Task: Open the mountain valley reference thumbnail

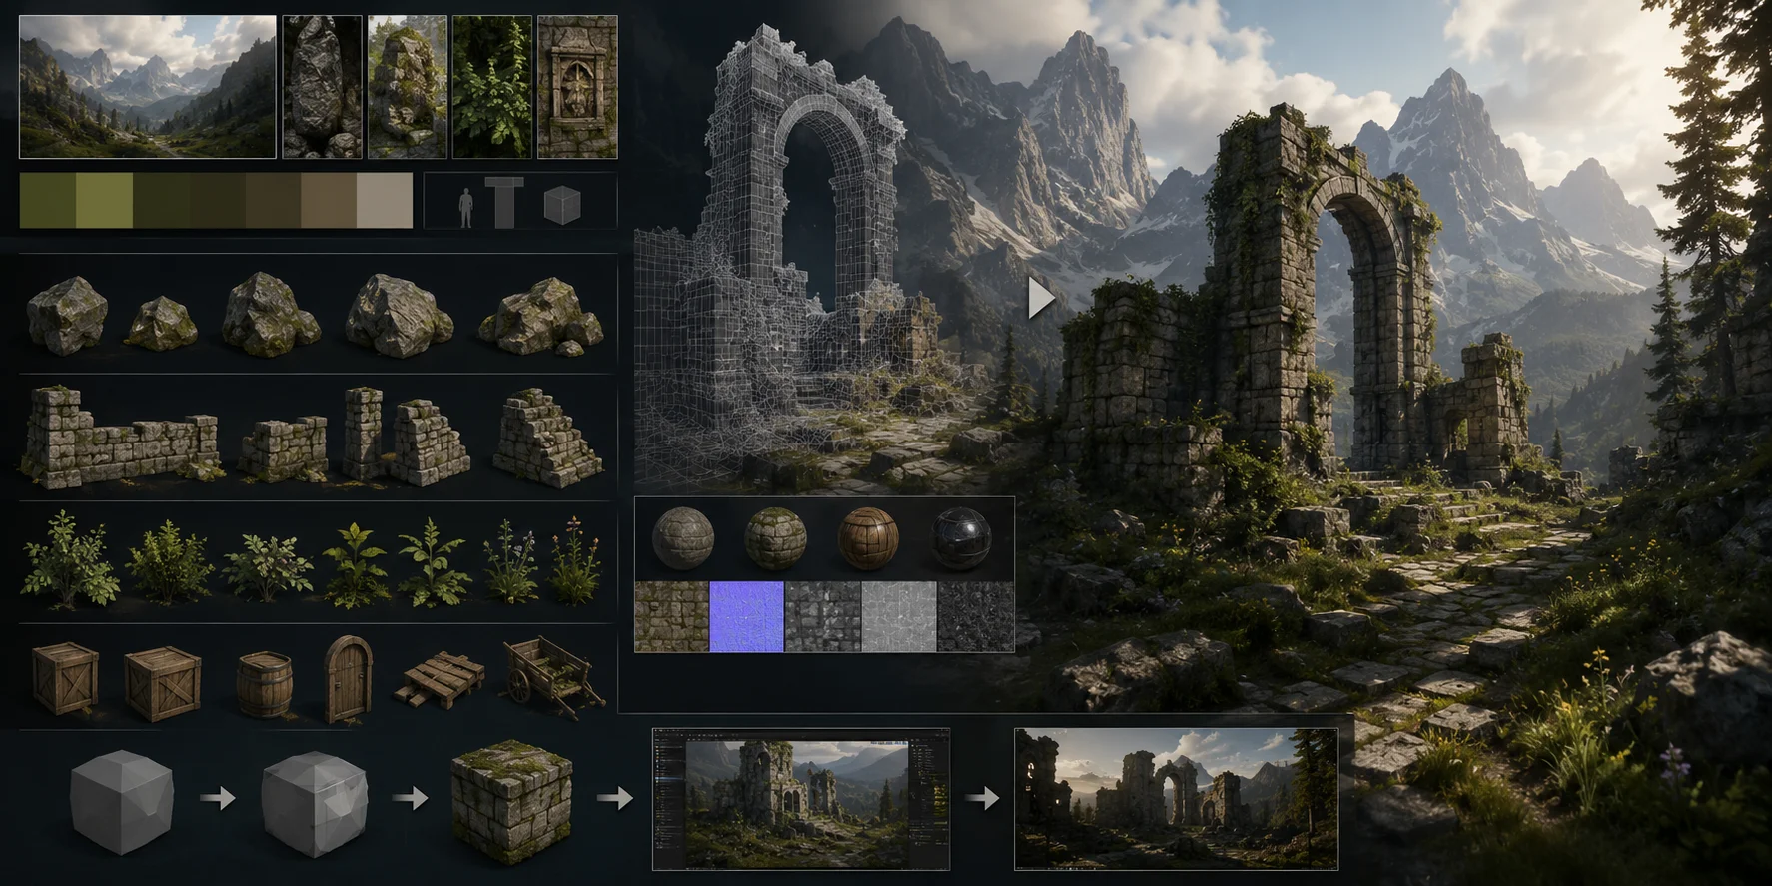Action: pos(148,86)
